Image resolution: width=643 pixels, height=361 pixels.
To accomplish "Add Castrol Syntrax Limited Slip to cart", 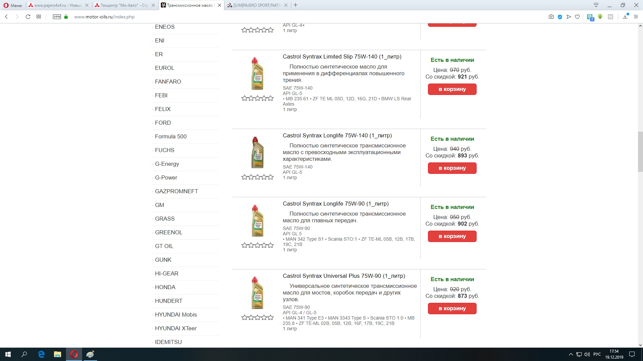I will point(452,89).
